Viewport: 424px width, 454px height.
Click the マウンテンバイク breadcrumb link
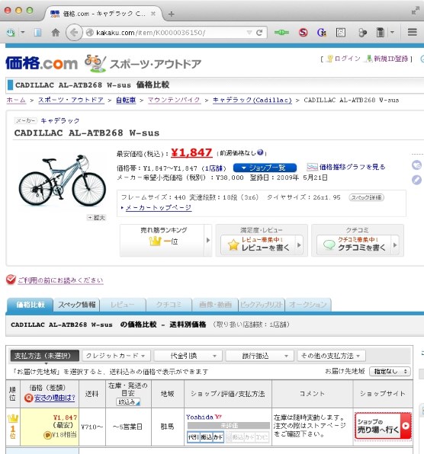[174, 101]
